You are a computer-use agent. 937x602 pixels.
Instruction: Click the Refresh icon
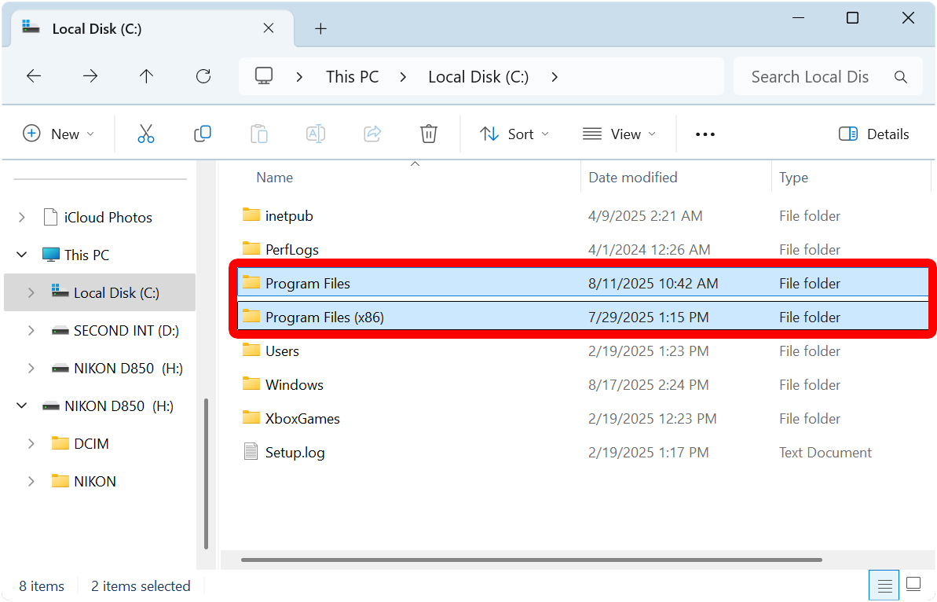203,76
